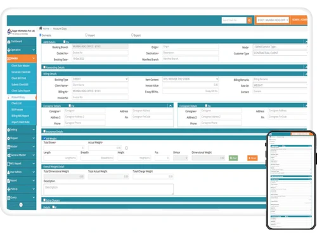The image size is (317, 237).
Task: Click the Search Awb No field
Action: pos(234,20)
